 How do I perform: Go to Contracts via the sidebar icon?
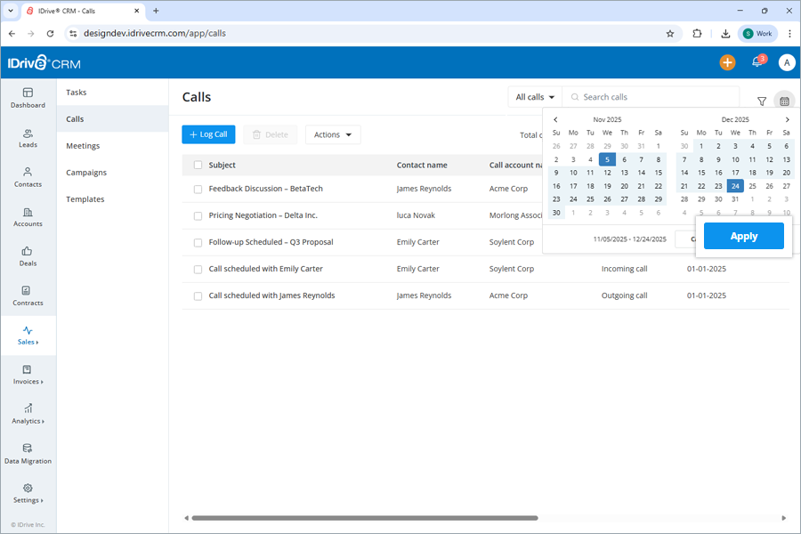[28, 297]
